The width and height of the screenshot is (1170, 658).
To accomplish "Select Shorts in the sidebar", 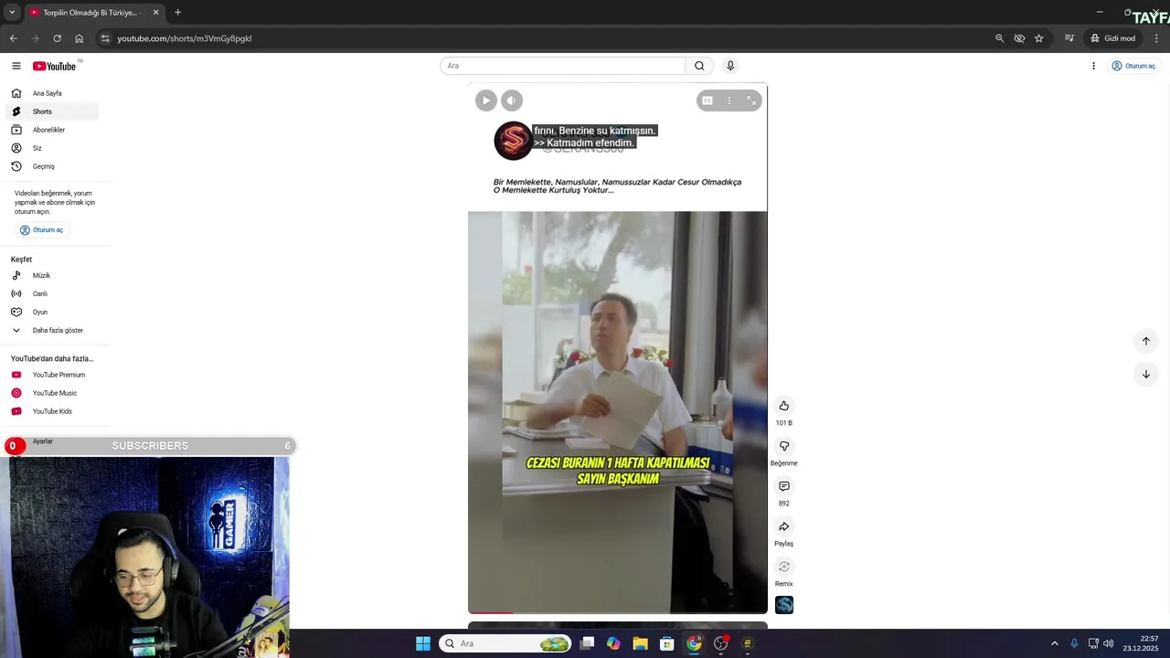I will [x=52, y=111].
